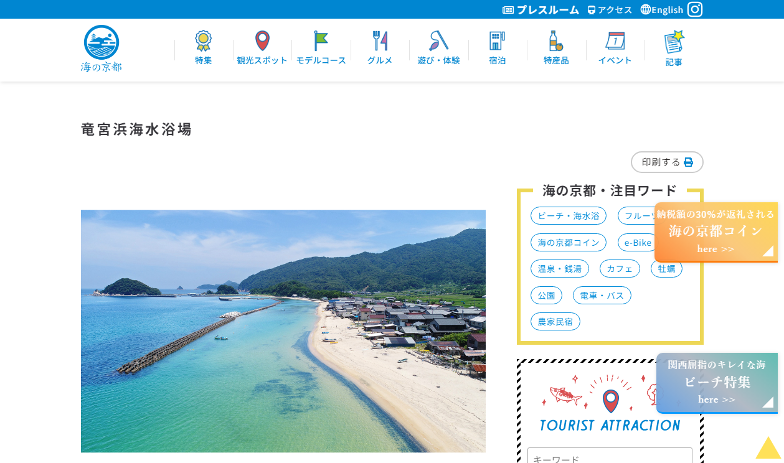Image resolution: width=784 pixels, height=463 pixels.
Task: Click the アクセス link in top bar
Action: (610, 9)
